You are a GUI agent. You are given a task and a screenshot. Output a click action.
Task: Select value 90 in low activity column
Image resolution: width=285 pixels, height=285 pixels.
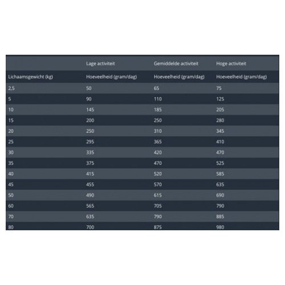click(x=89, y=99)
